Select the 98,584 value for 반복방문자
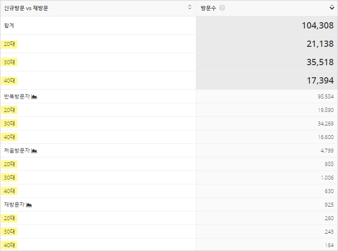The height and width of the screenshot is (251, 338). pos(325,97)
